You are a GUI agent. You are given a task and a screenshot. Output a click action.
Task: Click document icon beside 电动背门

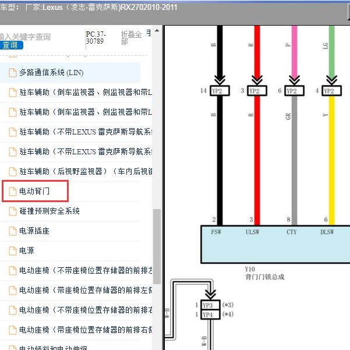coord(13,191)
